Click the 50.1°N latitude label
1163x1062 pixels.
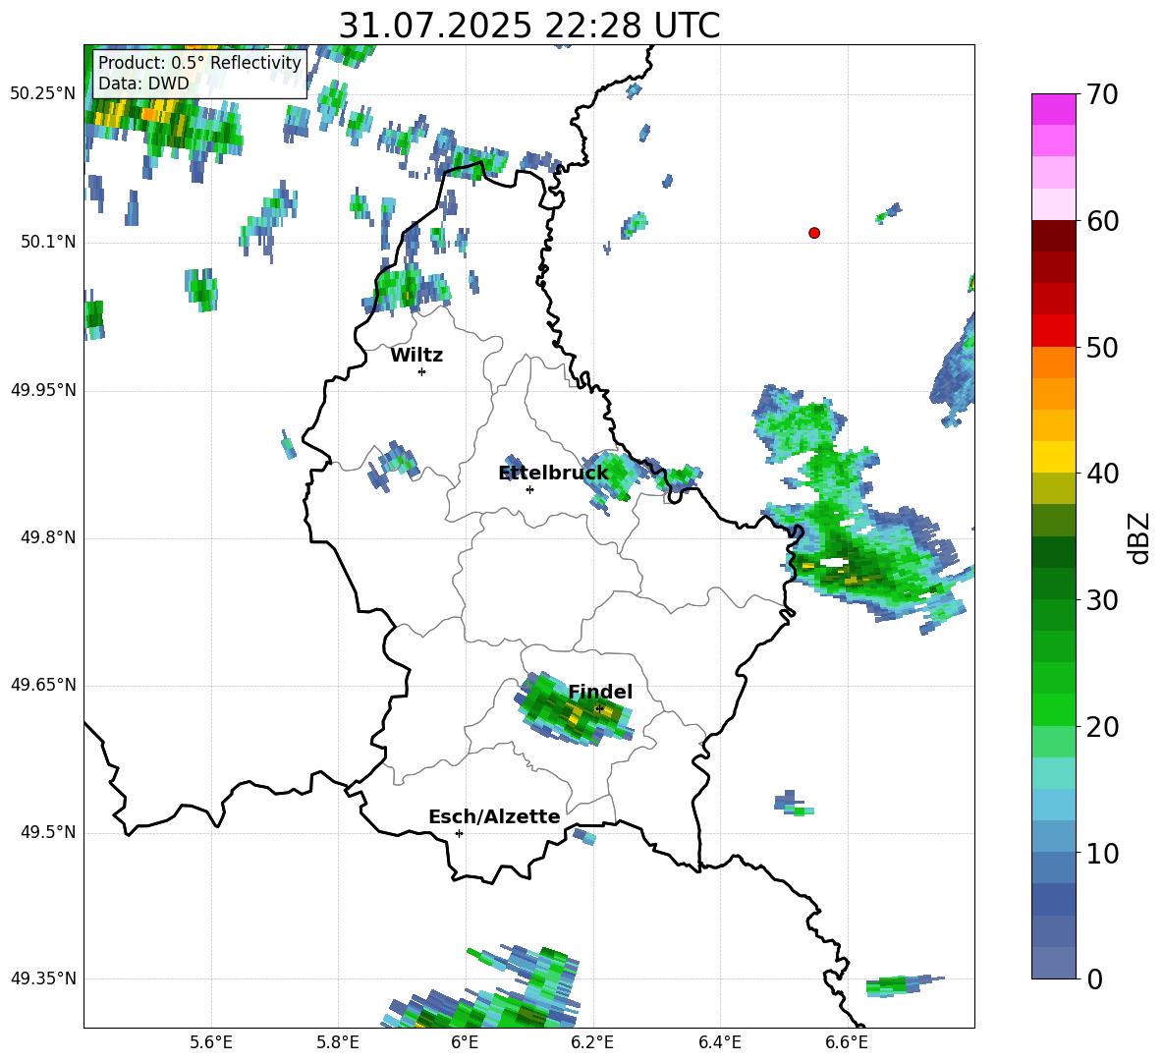(x=48, y=243)
